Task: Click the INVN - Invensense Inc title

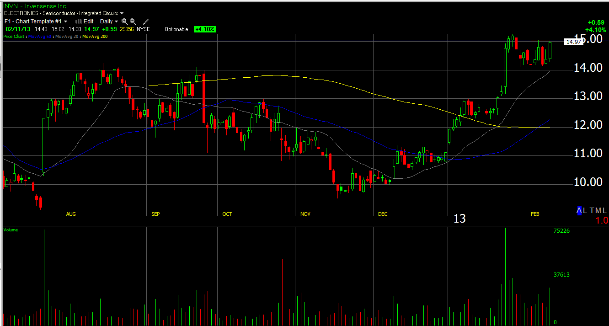Action: tap(35, 6)
